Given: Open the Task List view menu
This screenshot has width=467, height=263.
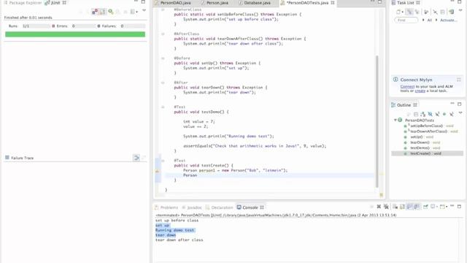Looking at the screenshot, I should [x=460, y=10].
